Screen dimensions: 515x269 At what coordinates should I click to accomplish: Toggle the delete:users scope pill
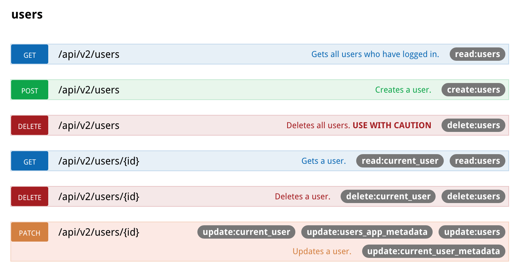click(473, 125)
